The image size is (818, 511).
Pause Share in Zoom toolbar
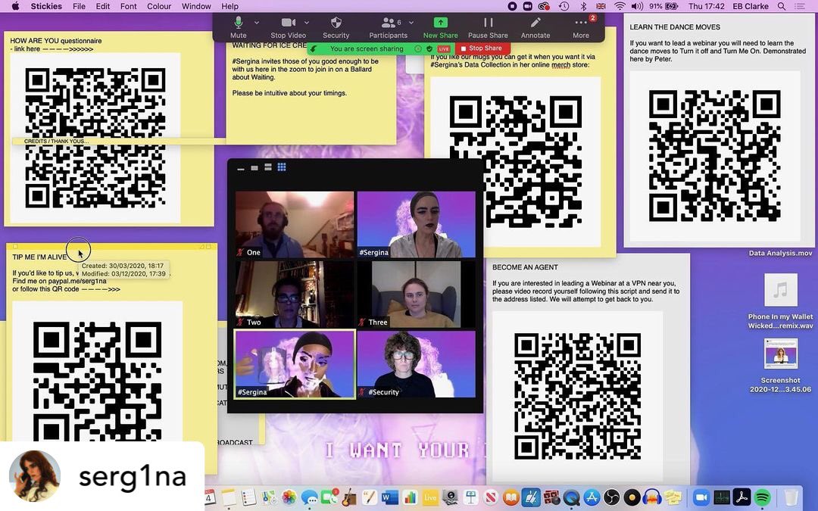488,27
